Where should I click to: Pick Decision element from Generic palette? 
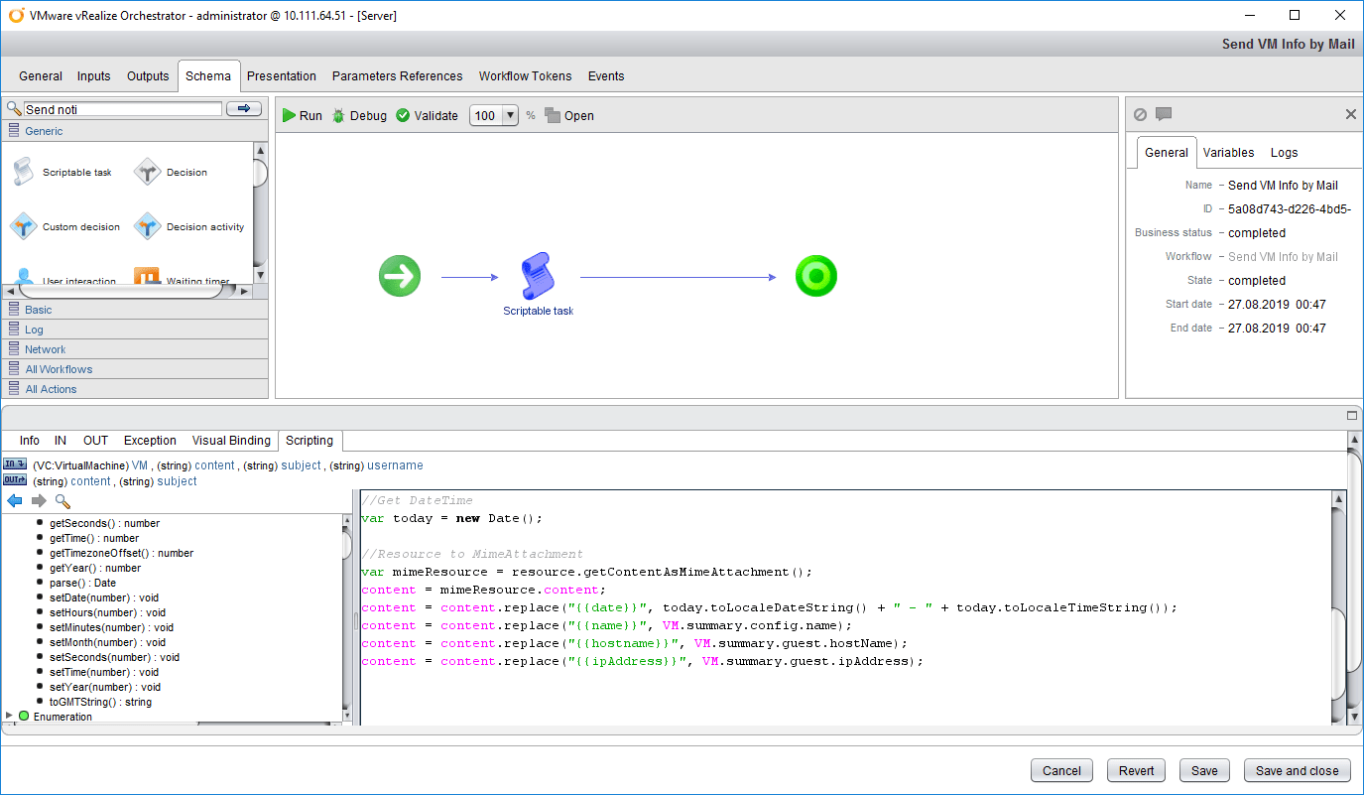[148, 173]
